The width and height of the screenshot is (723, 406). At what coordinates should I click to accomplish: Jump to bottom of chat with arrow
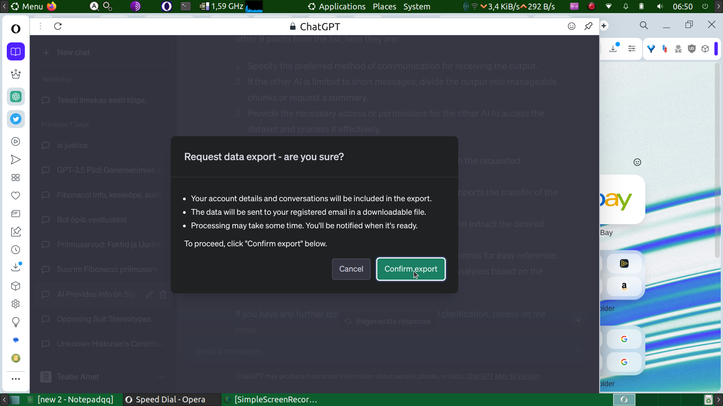[x=578, y=319]
